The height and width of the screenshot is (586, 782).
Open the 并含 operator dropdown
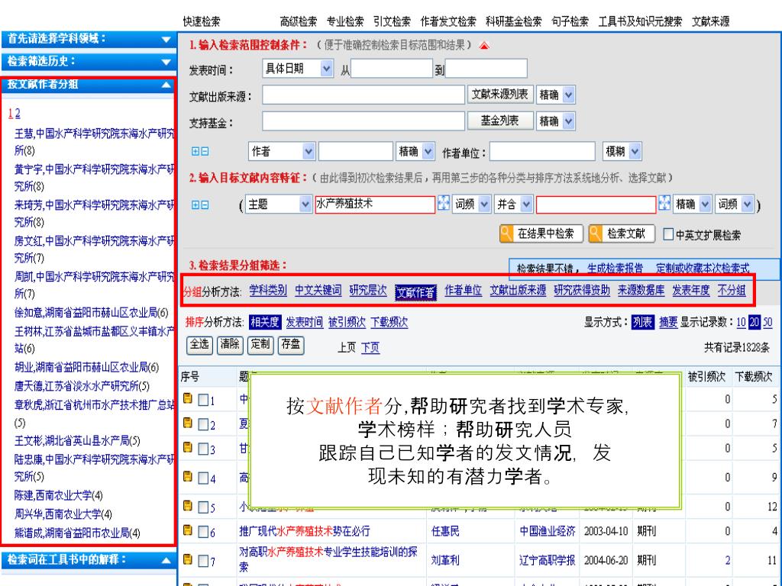[x=513, y=204]
